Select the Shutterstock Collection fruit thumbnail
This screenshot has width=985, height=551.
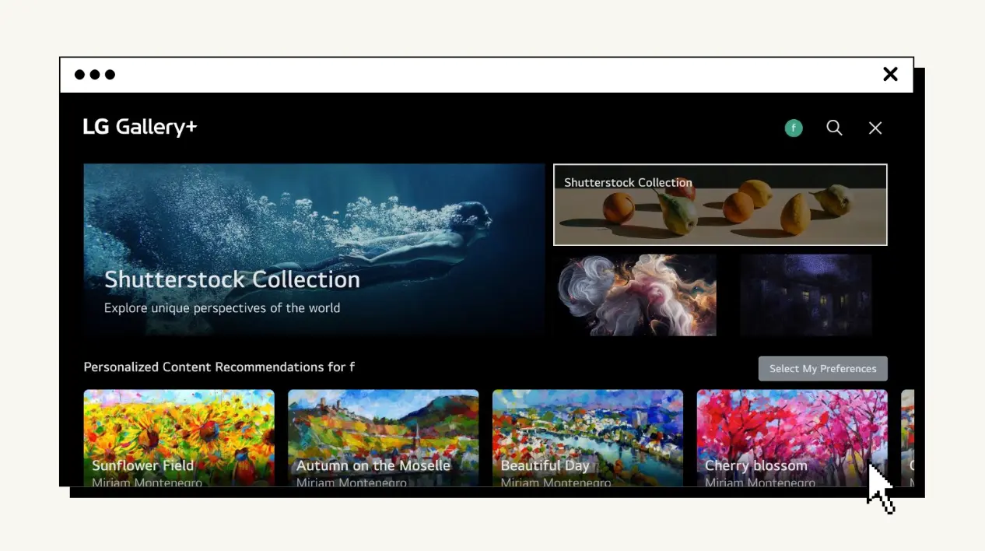pyautogui.click(x=720, y=205)
